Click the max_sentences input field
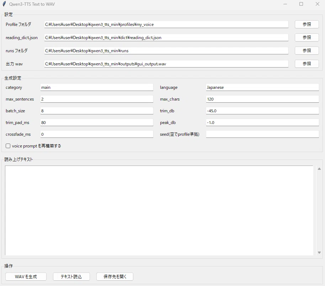This screenshot has height=286, width=325. pos(97,99)
